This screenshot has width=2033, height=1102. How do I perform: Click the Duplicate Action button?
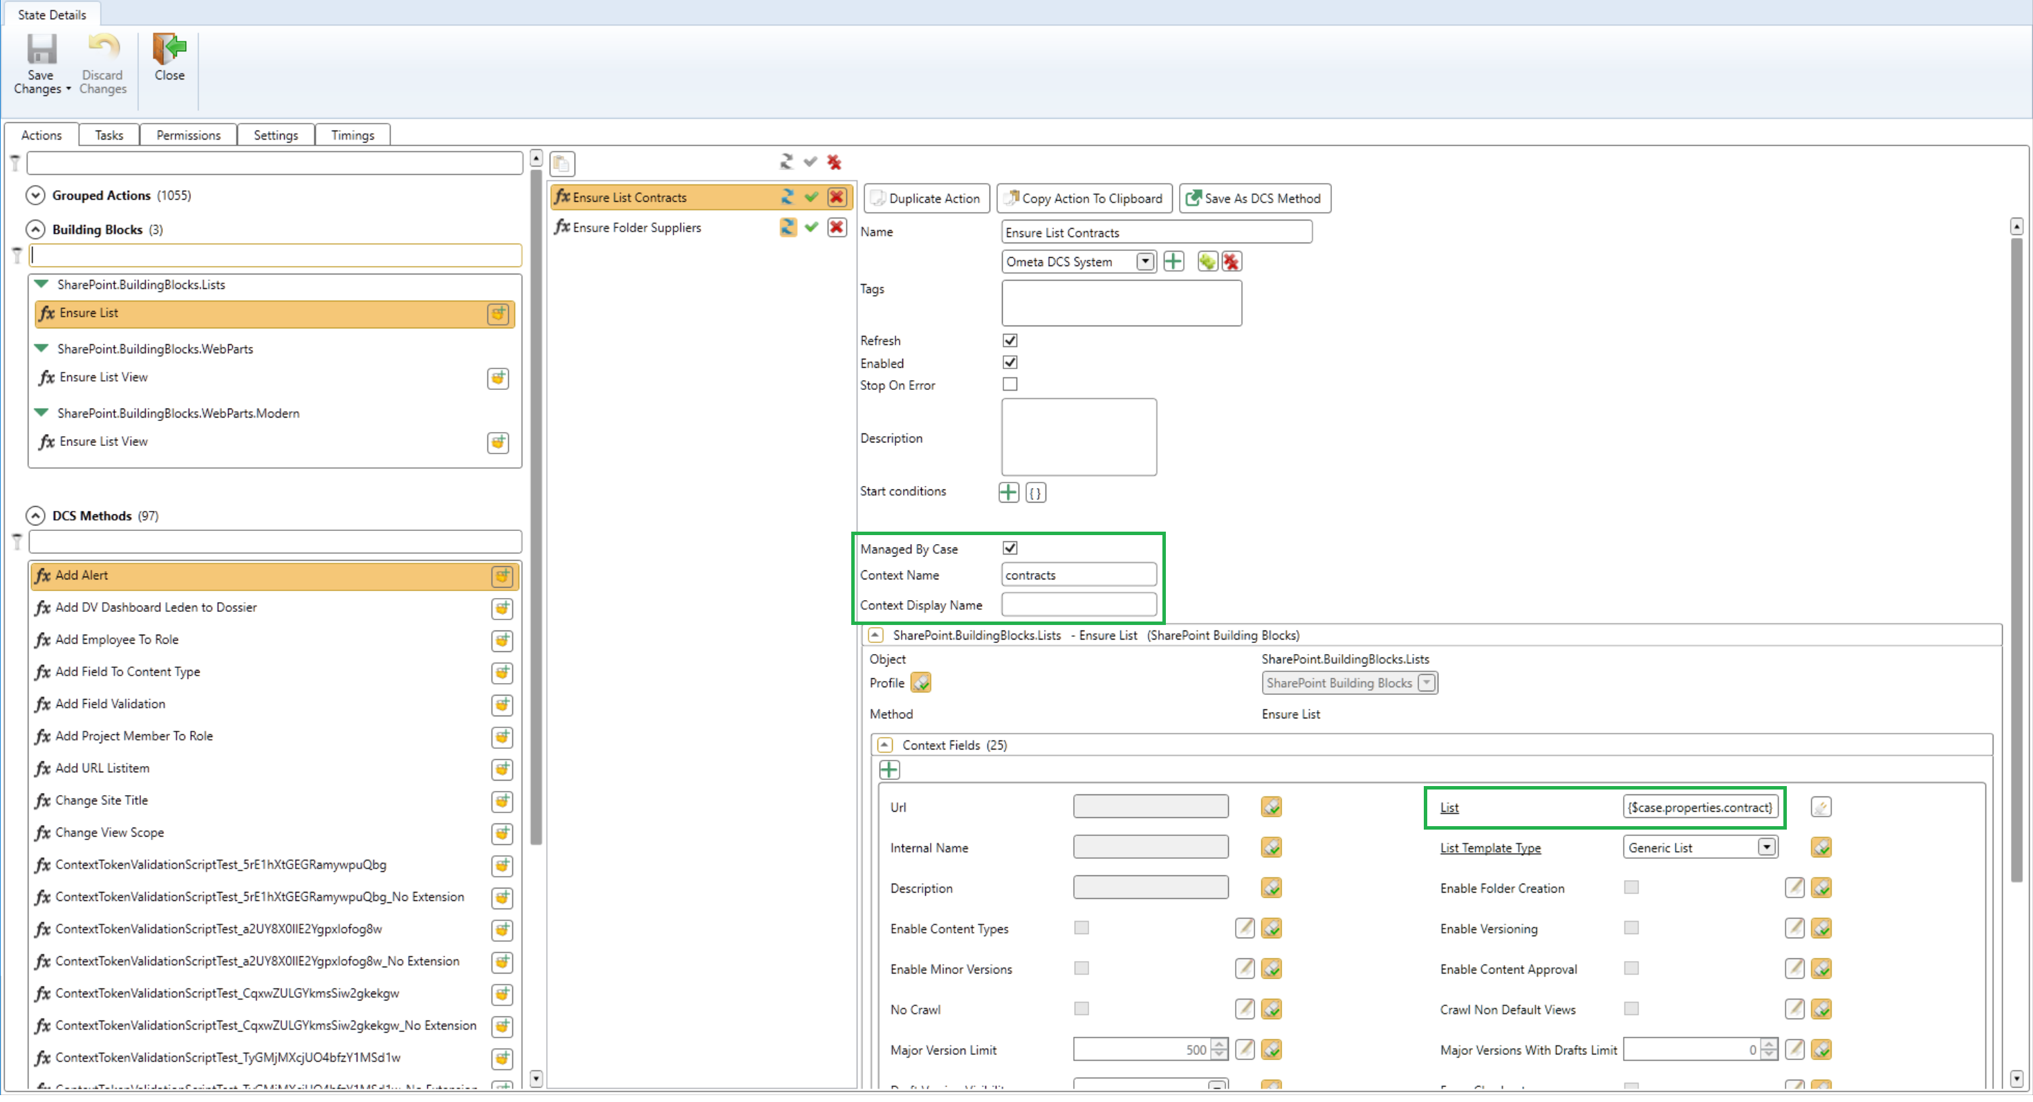926,199
